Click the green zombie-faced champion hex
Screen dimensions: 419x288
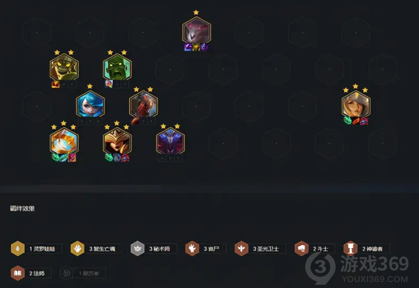coord(117,67)
